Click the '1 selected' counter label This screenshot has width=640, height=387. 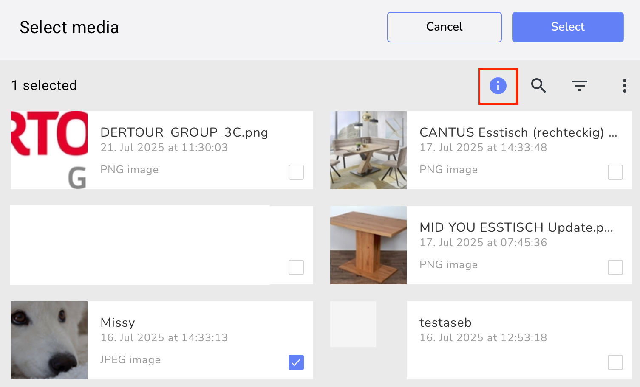click(44, 86)
